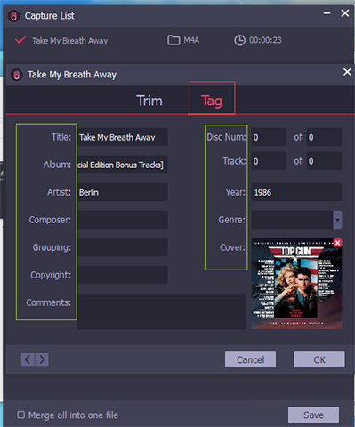
Task: Click the Merge all into one file label
Action: [x=73, y=415]
